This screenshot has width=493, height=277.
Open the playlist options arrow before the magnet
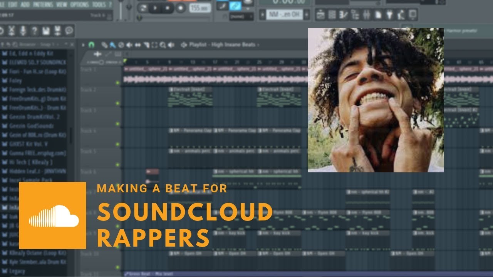click(x=84, y=45)
